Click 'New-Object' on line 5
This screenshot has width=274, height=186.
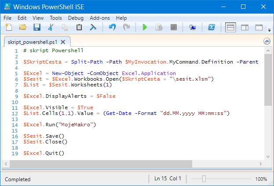pos(68,73)
